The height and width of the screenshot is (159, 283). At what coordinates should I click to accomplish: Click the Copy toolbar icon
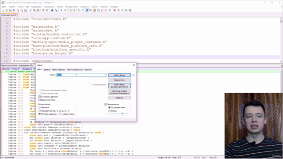point(34,10)
